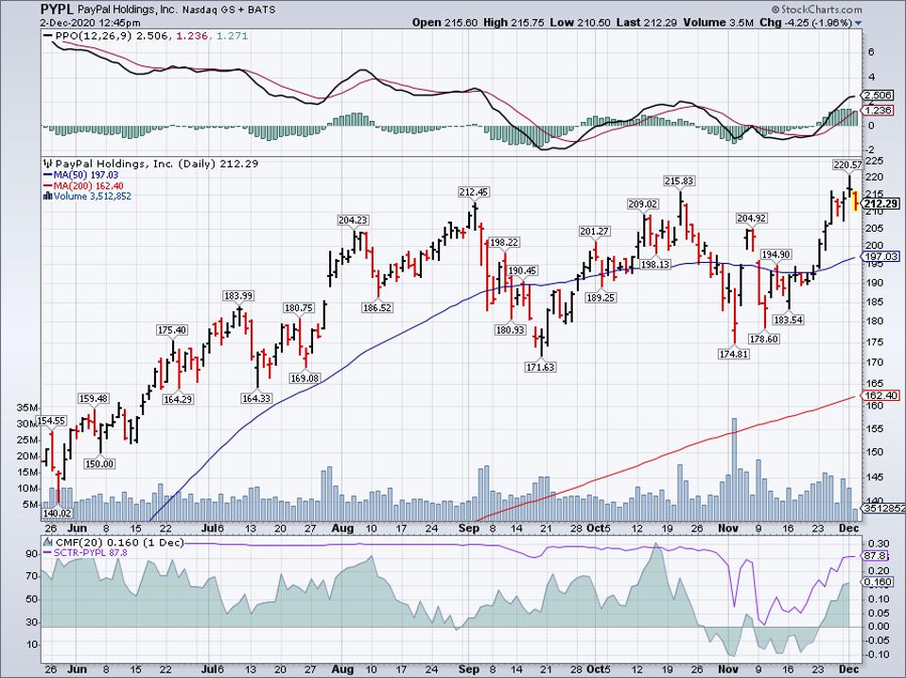This screenshot has height=678, width=906.
Task: Click the 2.506 PPO tag on right axis
Action: pyautogui.click(x=879, y=96)
